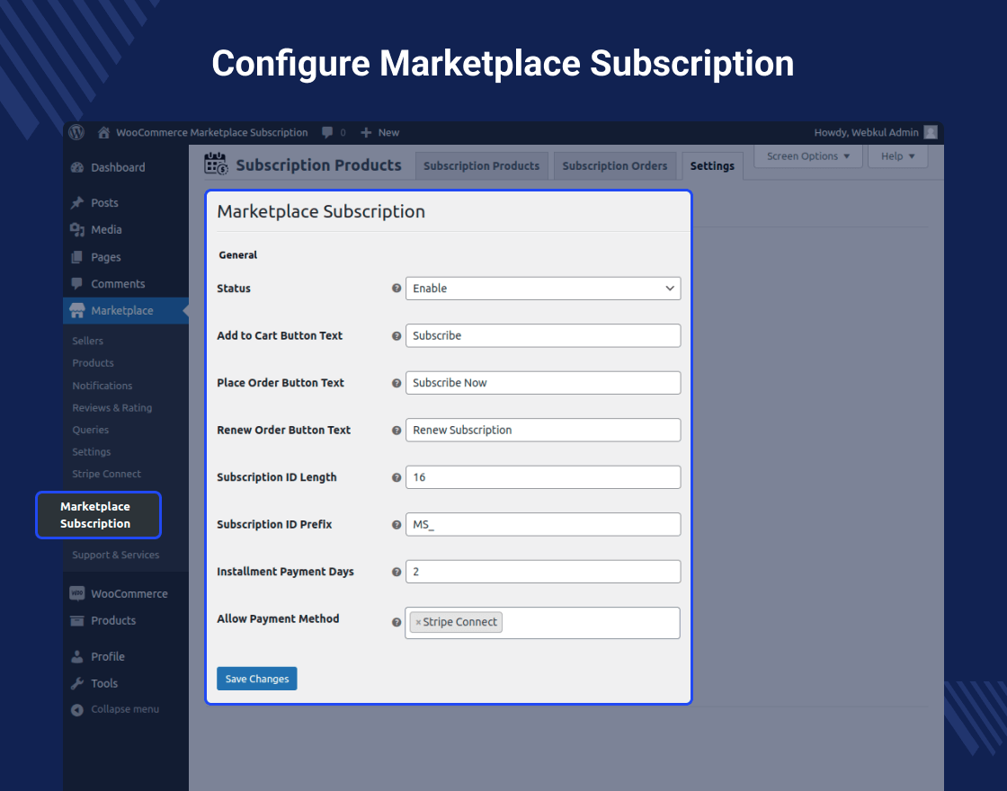This screenshot has height=791, width=1007.
Task: Click the Marketplace store icon
Action: tap(77, 311)
